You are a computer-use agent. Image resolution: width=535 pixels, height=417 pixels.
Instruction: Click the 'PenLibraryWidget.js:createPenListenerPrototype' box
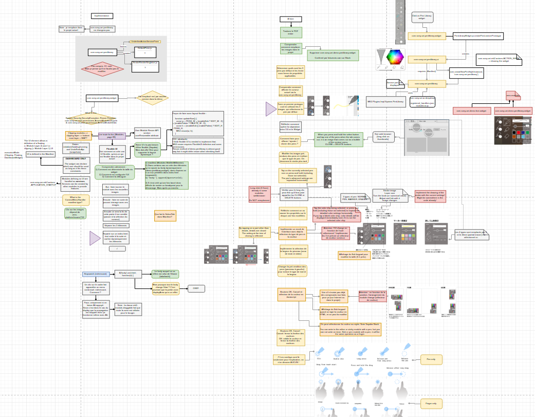pos(478,36)
